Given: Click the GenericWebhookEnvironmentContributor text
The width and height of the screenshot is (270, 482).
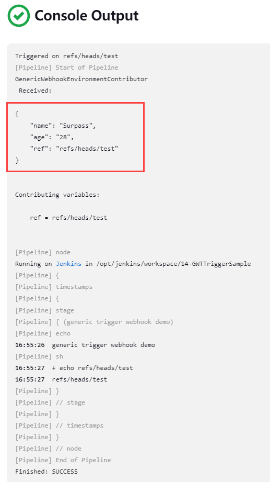Looking at the screenshot, I should tap(81, 79).
